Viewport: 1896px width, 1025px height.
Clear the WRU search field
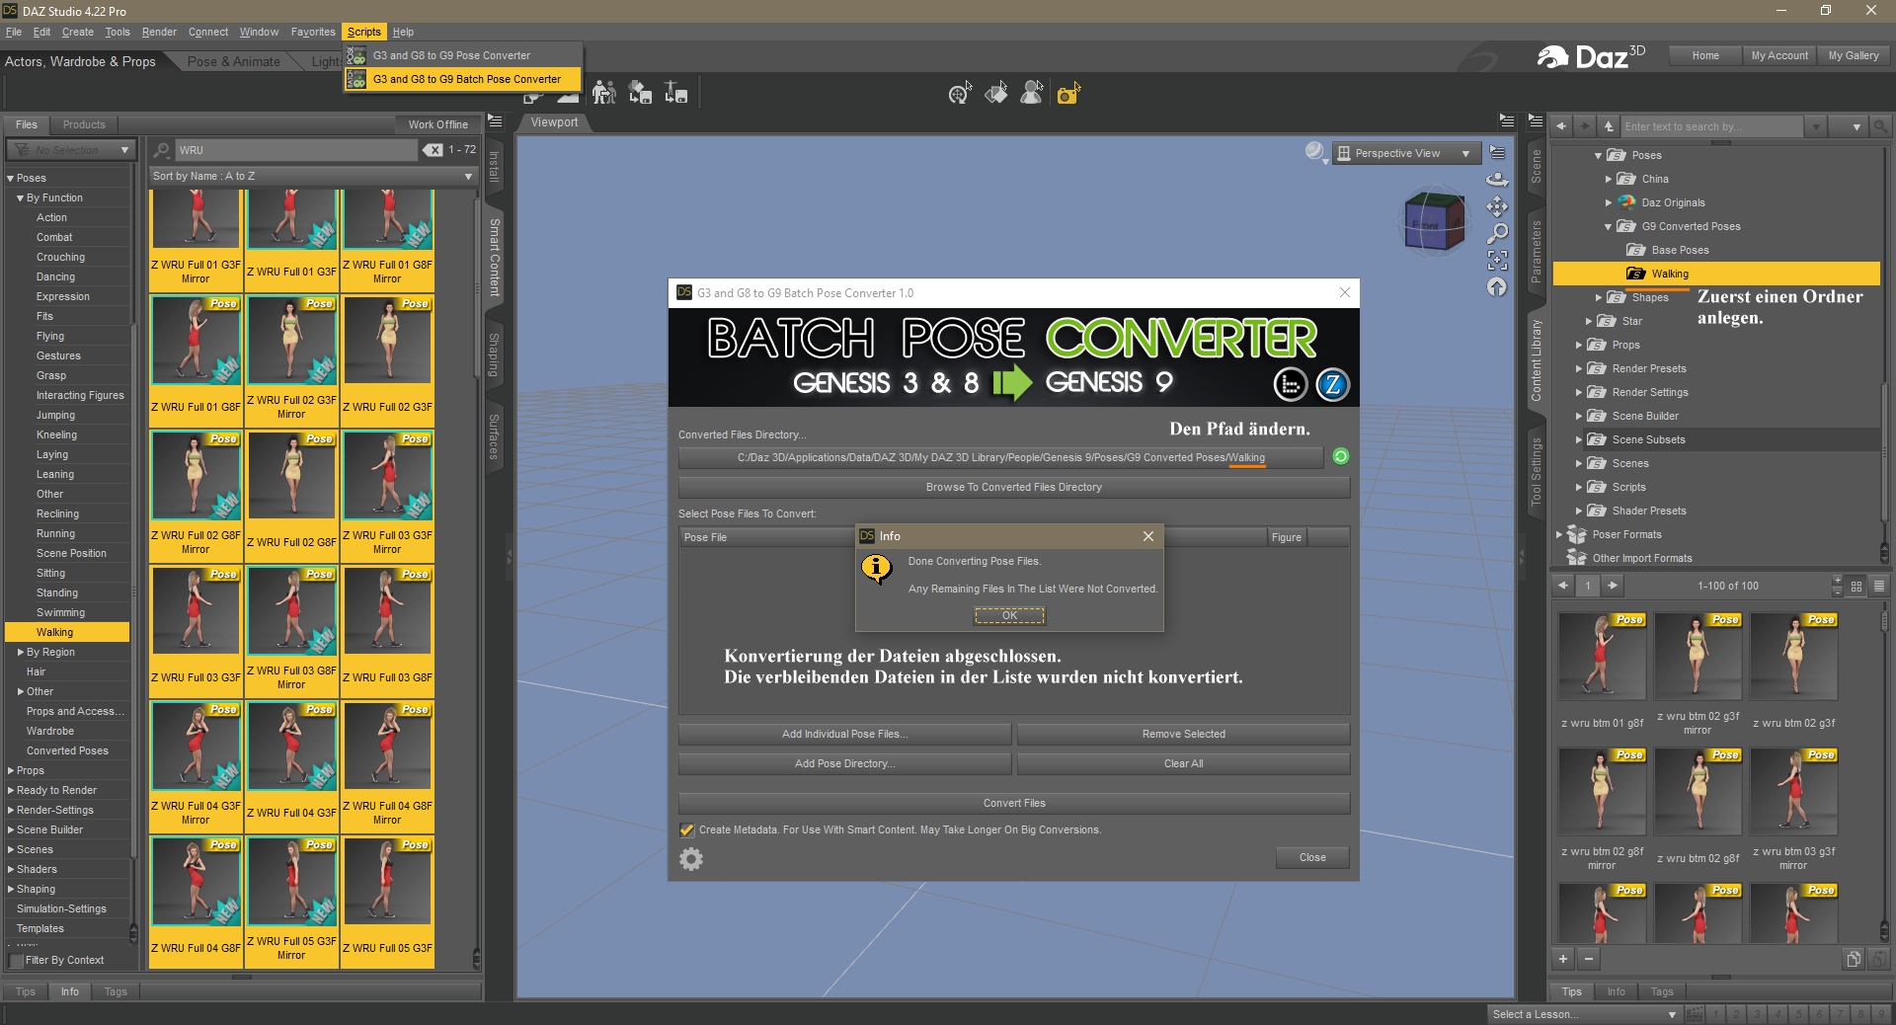pos(433,150)
